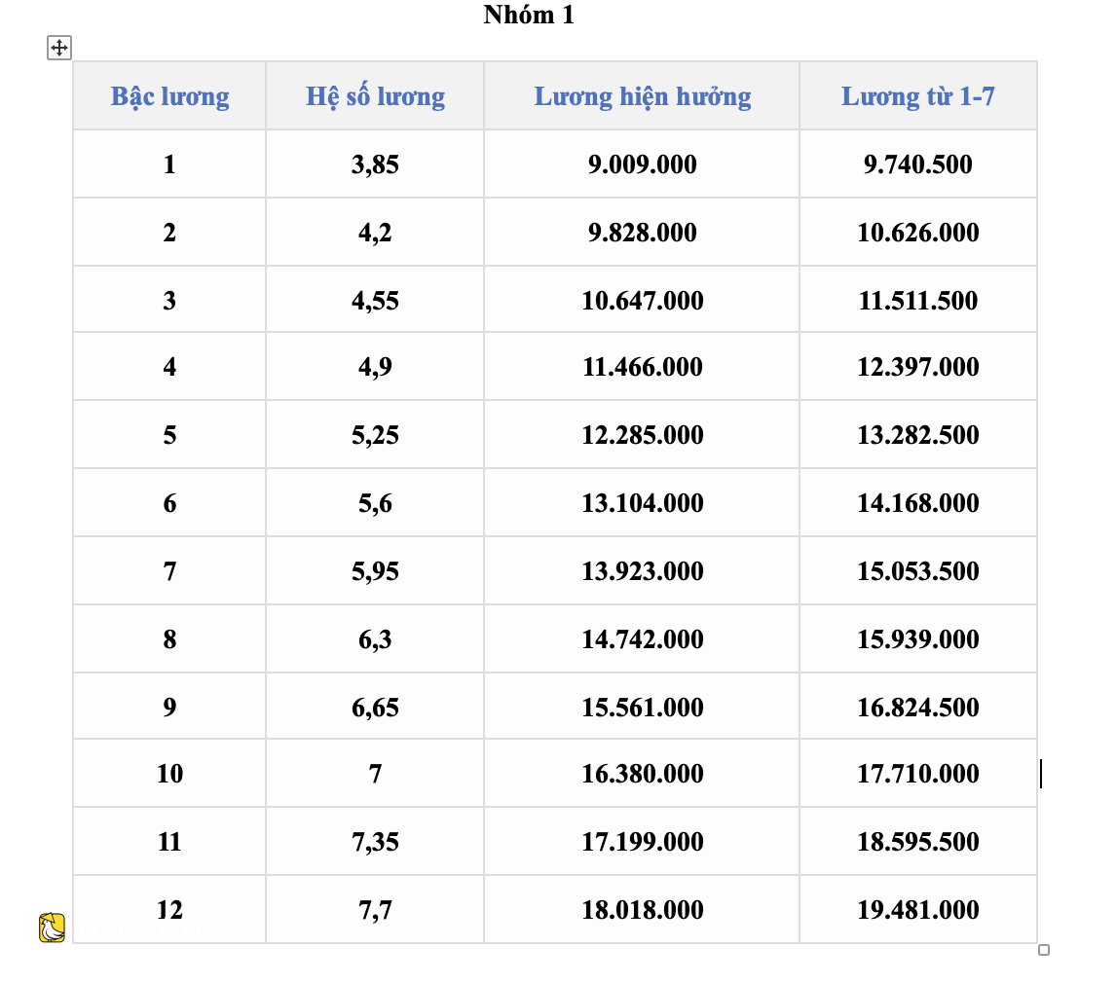This screenshot has width=1116, height=983.
Task: Click the coefficient cell '5,6'
Action: tap(375, 503)
